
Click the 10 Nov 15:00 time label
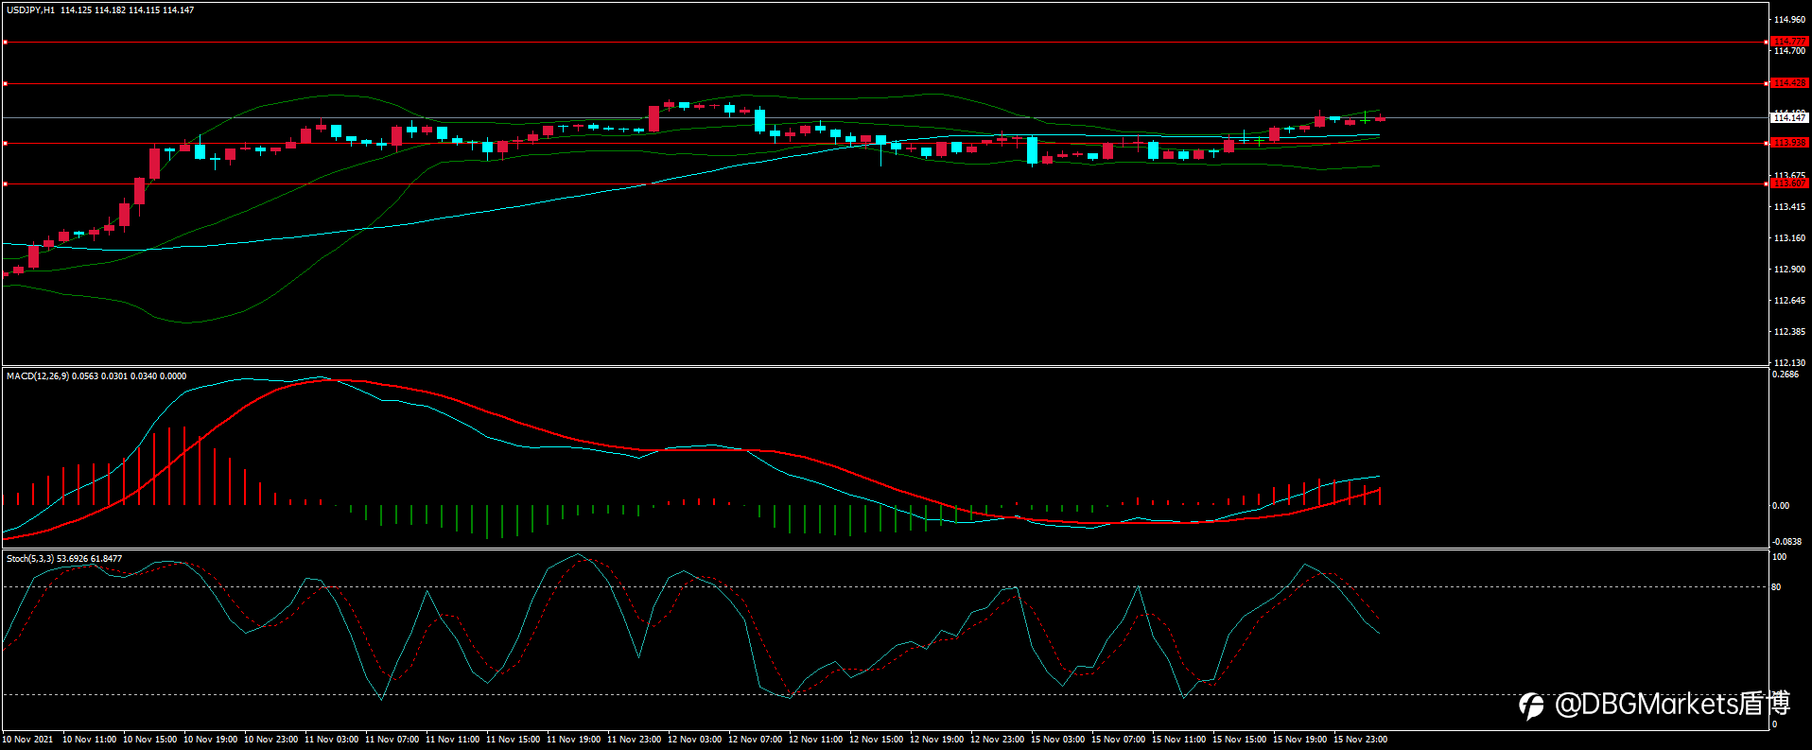click(x=149, y=740)
